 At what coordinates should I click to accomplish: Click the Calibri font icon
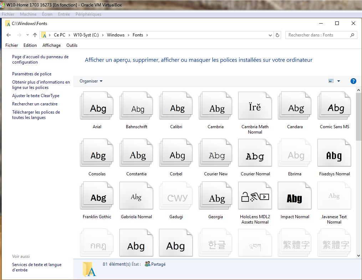[176, 105]
